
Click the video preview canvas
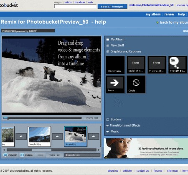point(51,75)
